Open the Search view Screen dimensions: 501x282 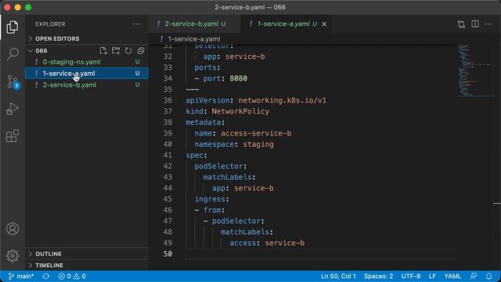[13, 54]
